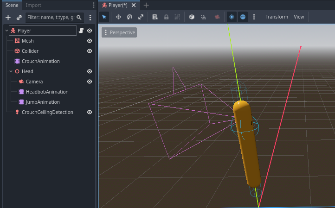Viewport: 335px width, 208px height.
Task: Toggle use local space cube icon
Action: pos(192,17)
